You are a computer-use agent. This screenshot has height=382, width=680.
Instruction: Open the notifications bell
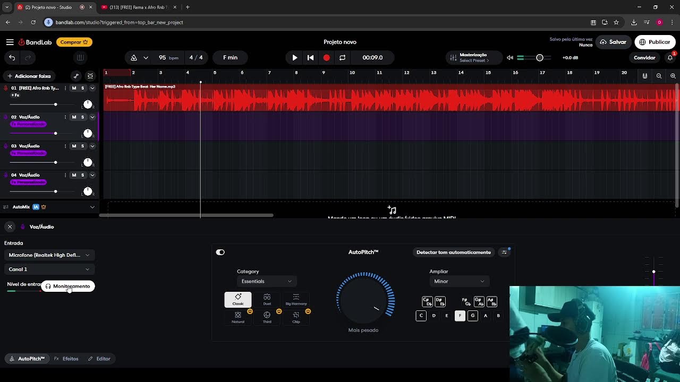pos(670,57)
